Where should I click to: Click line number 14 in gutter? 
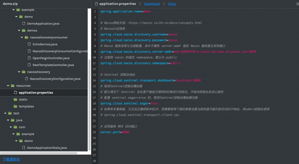point(94,80)
